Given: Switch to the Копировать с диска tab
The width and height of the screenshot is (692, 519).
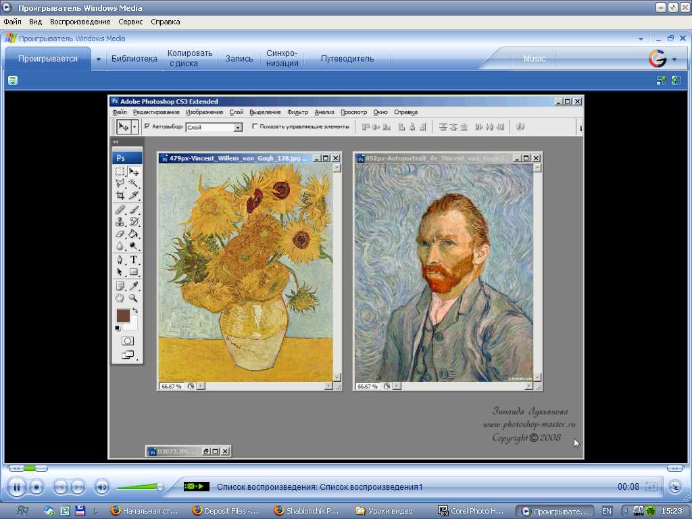Looking at the screenshot, I should [x=190, y=58].
